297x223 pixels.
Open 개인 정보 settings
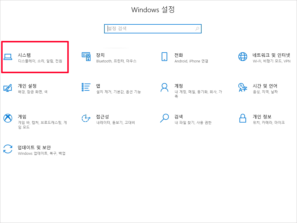click(x=262, y=117)
